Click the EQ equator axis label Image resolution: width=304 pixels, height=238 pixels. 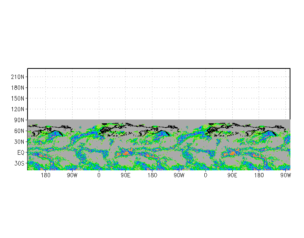[21, 152]
